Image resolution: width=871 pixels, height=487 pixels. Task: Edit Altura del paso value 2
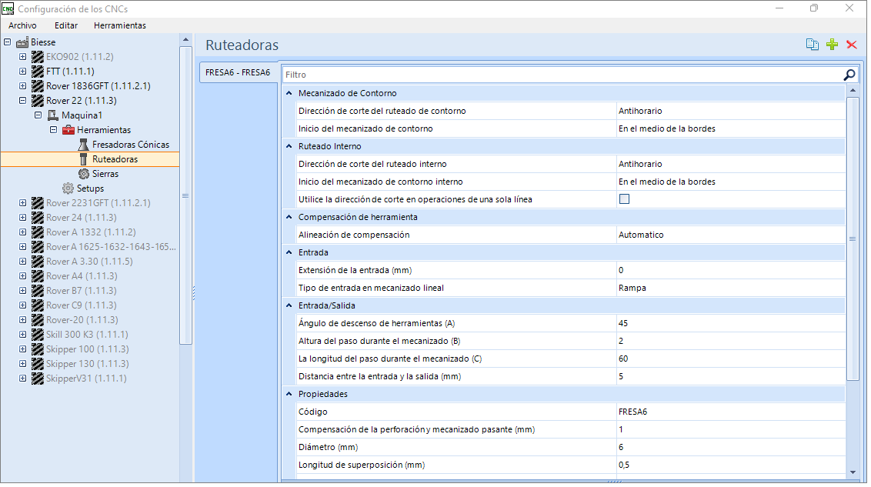pos(731,341)
